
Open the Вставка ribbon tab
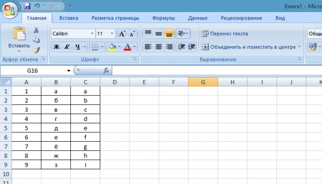tap(69, 18)
